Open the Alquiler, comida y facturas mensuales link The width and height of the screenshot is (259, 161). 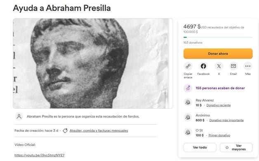click(99, 131)
